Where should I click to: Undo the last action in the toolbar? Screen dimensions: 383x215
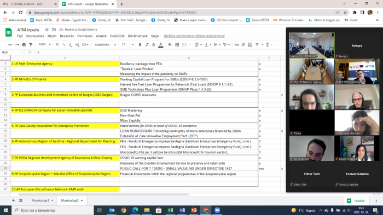click(x=10, y=45)
